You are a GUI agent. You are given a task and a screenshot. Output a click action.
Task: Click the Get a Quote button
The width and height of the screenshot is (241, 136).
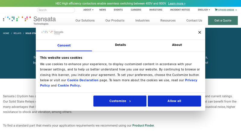pyautogui.click(x=223, y=21)
